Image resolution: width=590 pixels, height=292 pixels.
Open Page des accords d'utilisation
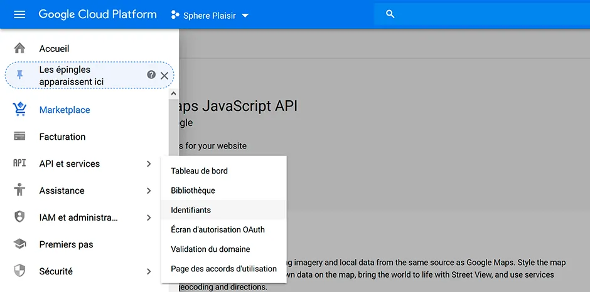pyautogui.click(x=223, y=269)
